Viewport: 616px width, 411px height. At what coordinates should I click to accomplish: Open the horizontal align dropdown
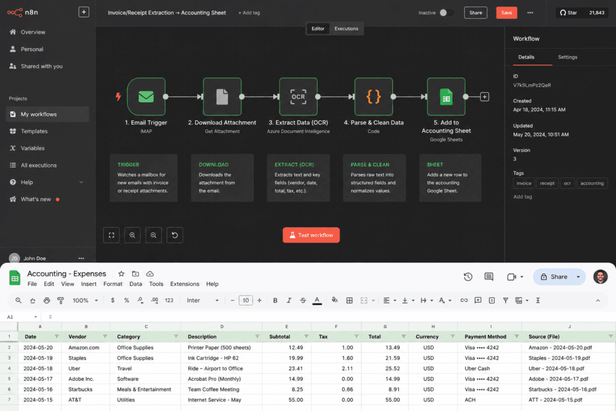pos(390,300)
